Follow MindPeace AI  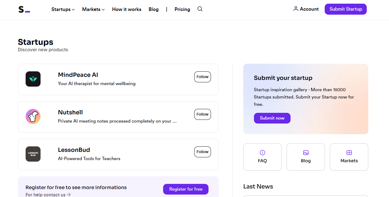point(202,77)
